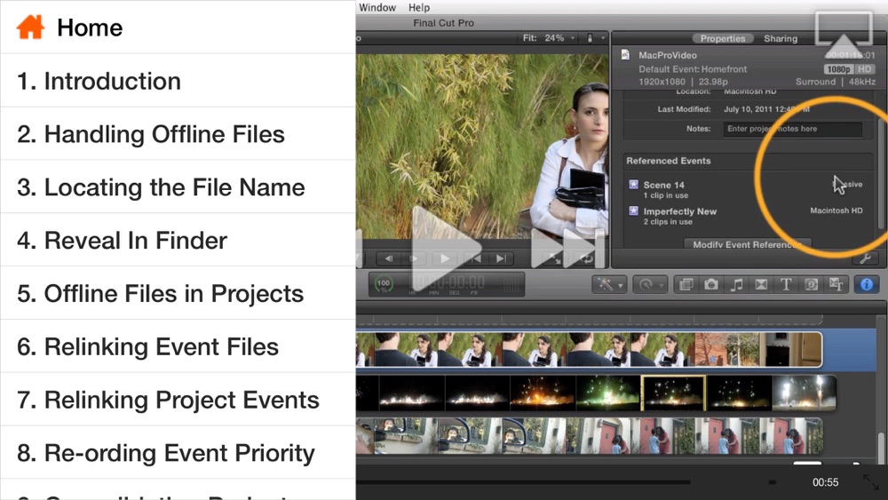The image size is (888, 500).
Task: Open the Photos browser camera icon
Action: coord(711,284)
